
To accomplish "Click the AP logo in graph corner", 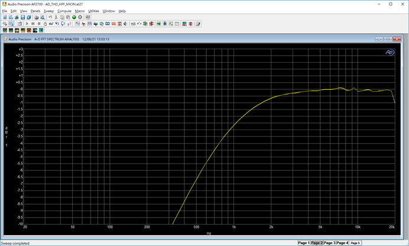I will pos(389,52).
